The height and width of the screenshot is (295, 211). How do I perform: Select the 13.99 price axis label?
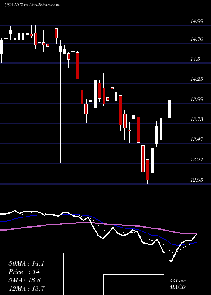(x=197, y=99)
